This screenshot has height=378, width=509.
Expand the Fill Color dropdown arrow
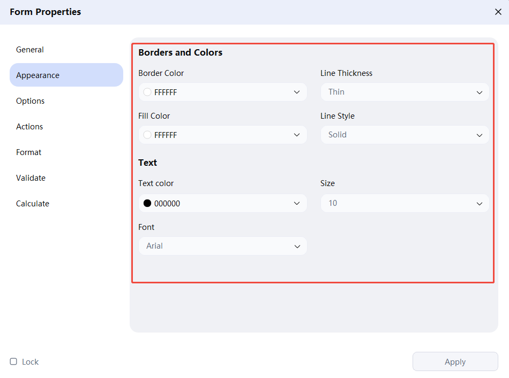click(297, 135)
